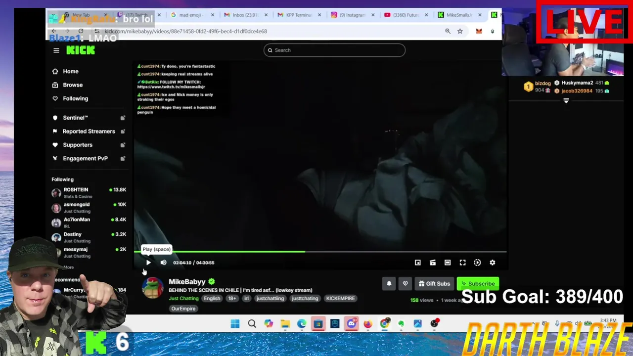Go to Home in sidebar
Image resolution: width=633 pixels, height=356 pixels.
[x=70, y=71]
